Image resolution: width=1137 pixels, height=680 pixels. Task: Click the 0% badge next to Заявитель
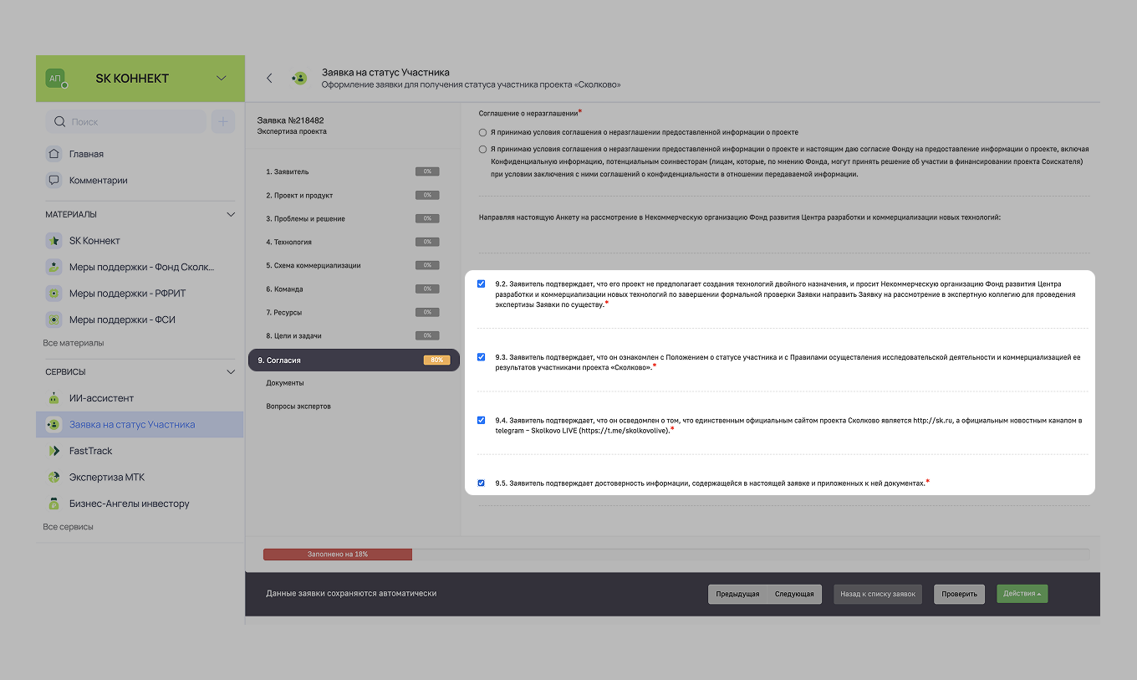pyautogui.click(x=427, y=171)
